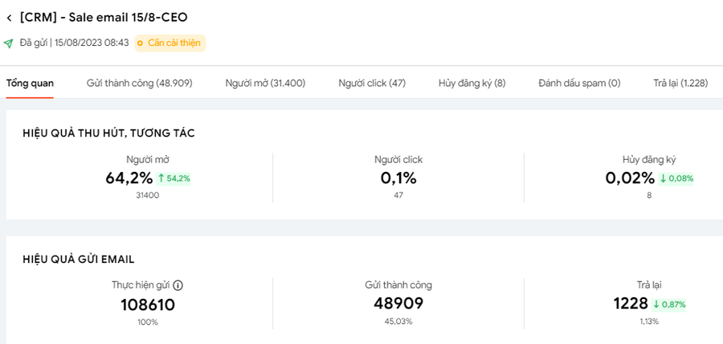723x344 pixels.
Task: Click the Gửi thành công metric label
Action: pyautogui.click(x=398, y=285)
